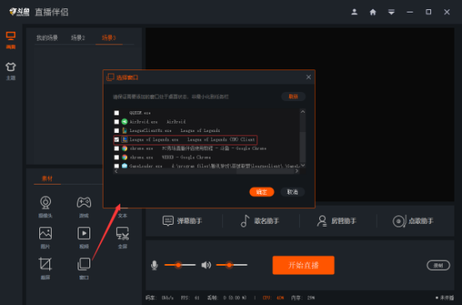462x305 pixels.
Task: Click the CPU usage status entry
Action: pos(273,298)
